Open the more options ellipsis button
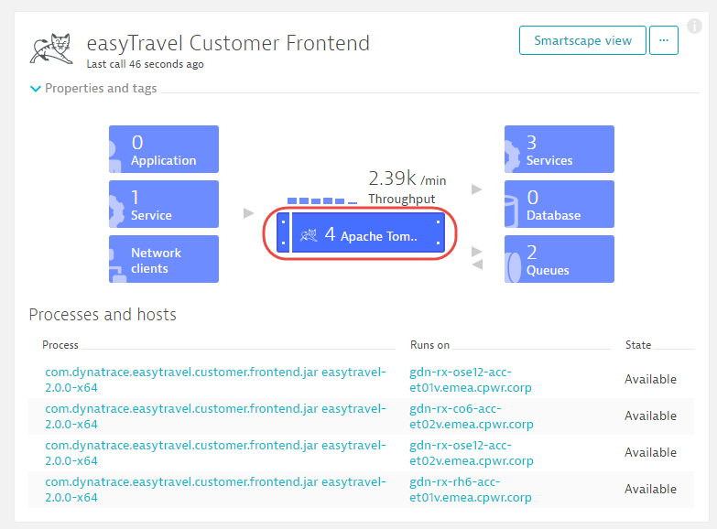 click(664, 40)
